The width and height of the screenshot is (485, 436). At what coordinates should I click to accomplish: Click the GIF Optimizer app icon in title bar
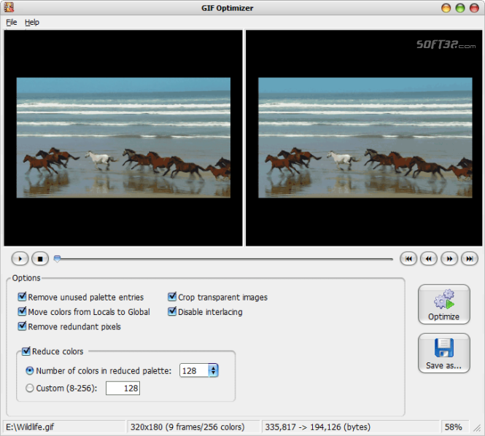point(9,8)
